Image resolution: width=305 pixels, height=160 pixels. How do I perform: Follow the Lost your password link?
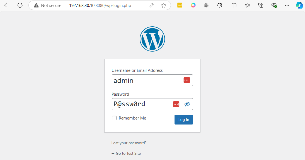[x=129, y=143]
